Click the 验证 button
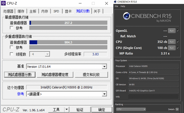 (x=80, y=110)
